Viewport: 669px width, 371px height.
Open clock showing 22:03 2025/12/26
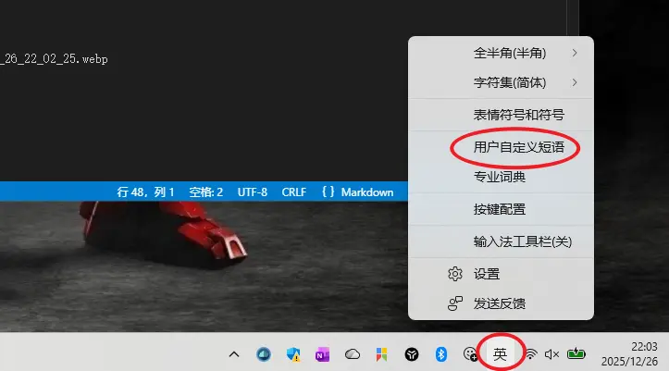click(630, 354)
